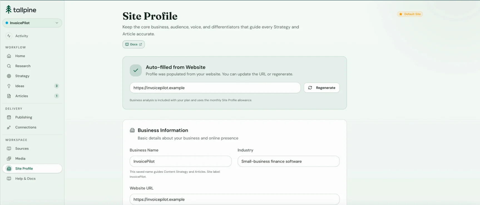Open the Sources book icon
The image size is (480, 205).
9,149
